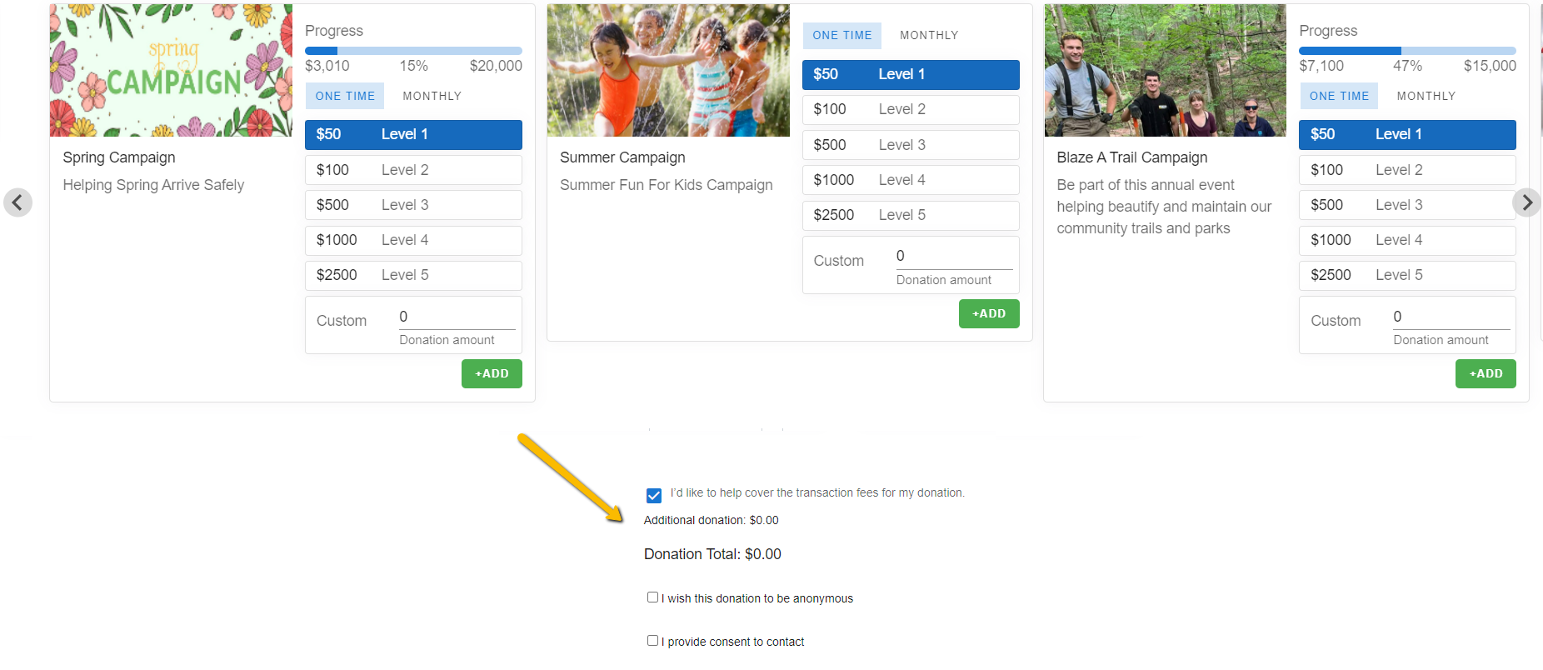The height and width of the screenshot is (670, 1543).
Task: Select $500 Level 3 for Blaze A Trail
Action: click(x=1407, y=205)
